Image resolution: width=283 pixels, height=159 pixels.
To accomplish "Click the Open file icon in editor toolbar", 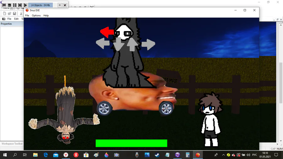I will click(9, 13).
